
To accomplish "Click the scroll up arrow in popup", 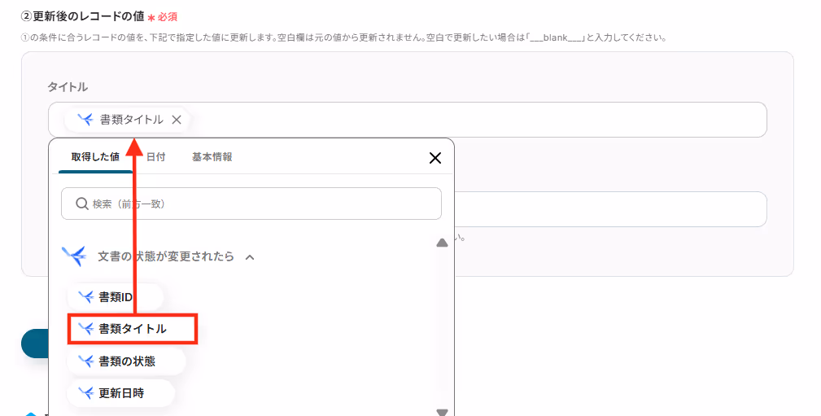I will pyautogui.click(x=442, y=243).
